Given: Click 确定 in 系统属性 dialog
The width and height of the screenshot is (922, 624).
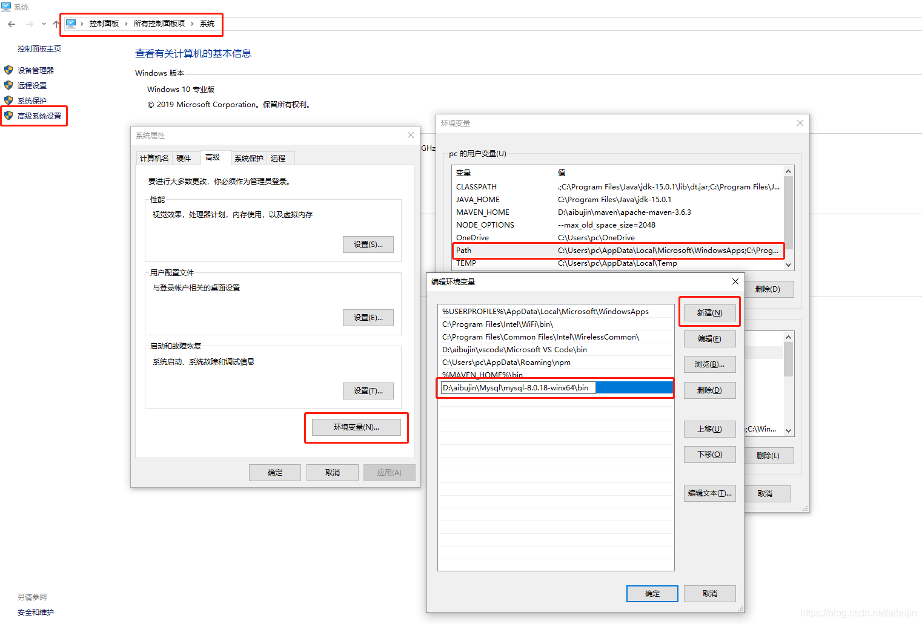Looking at the screenshot, I should [275, 473].
